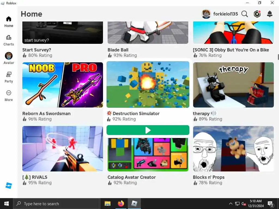Image resolution: width=279 pixels, height=209 pixels.
Task: Open the Blade Ball game thumbnail
Action: point(148,33)
